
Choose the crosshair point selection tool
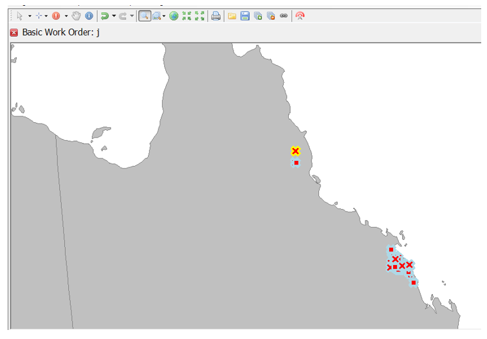pos(38,16)
